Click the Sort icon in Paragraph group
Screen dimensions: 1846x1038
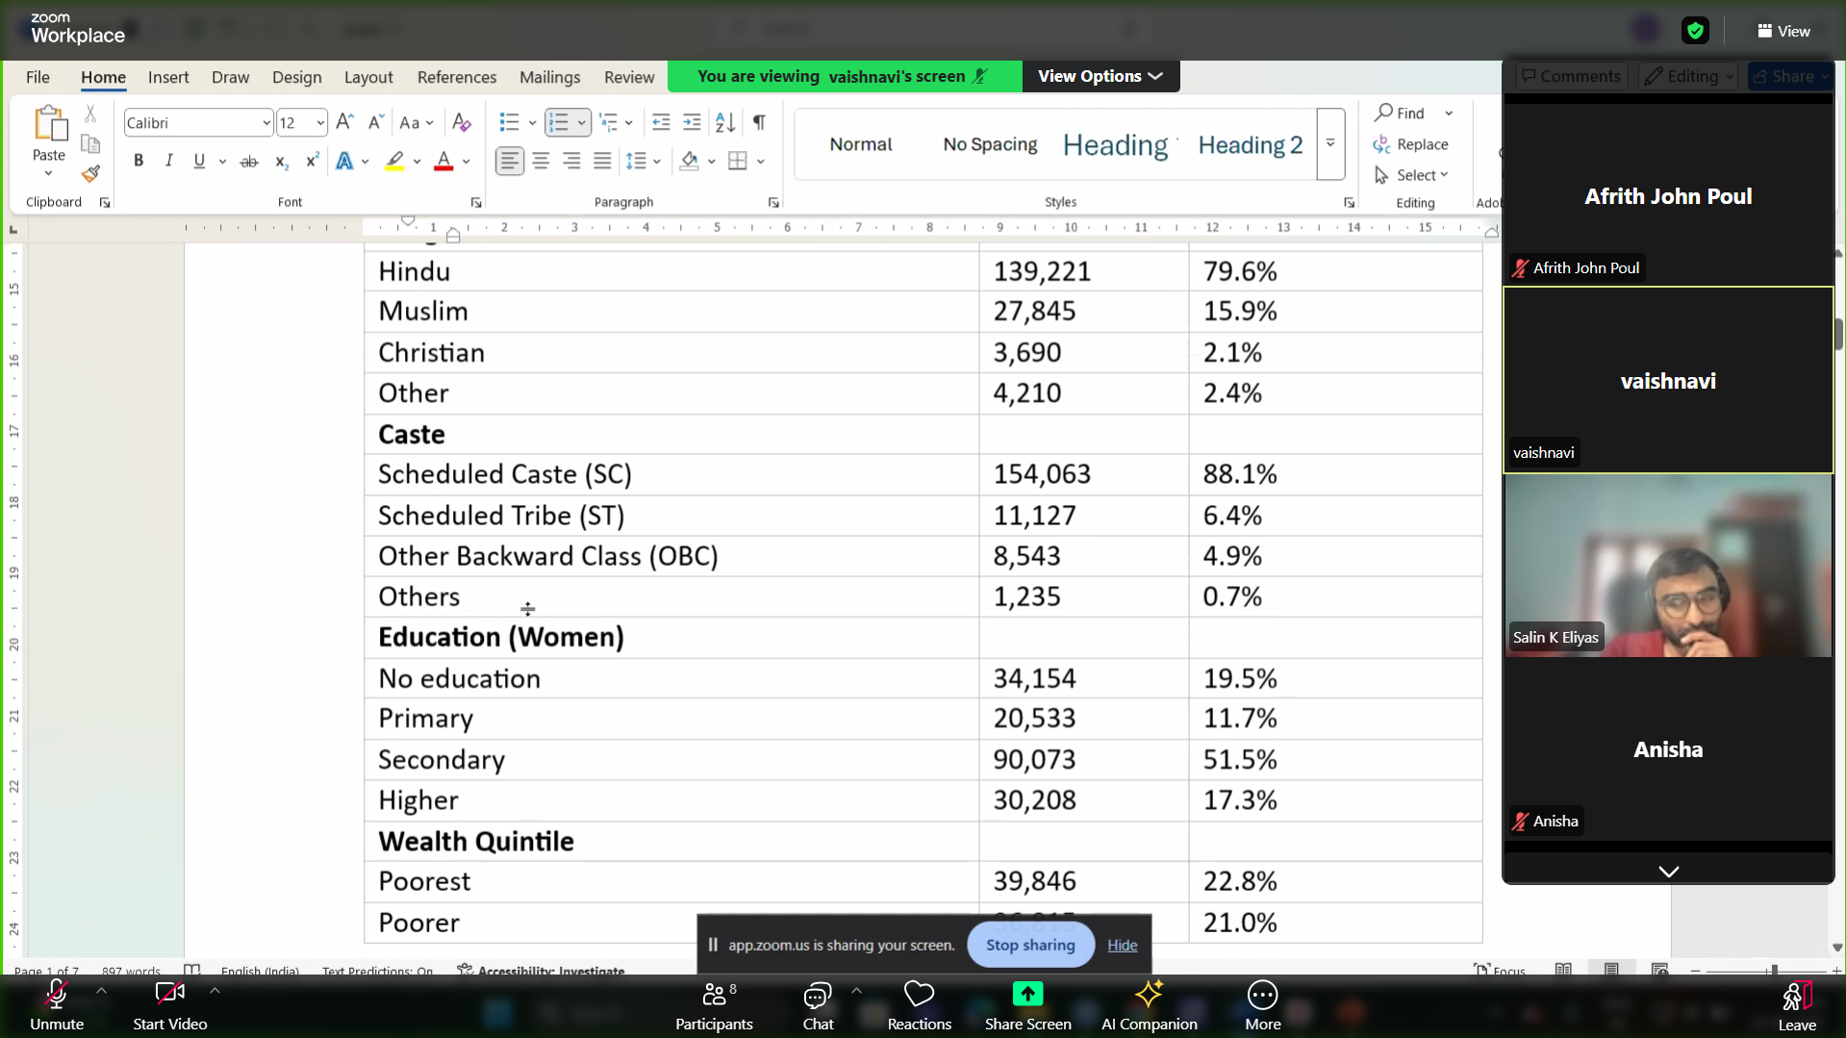click(x=725, y=122)
